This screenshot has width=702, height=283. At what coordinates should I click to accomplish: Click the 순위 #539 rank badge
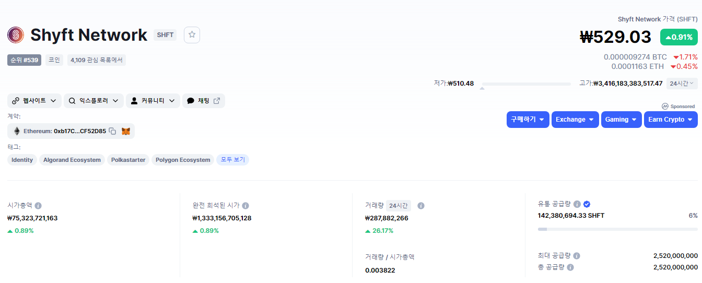[25, 60]
